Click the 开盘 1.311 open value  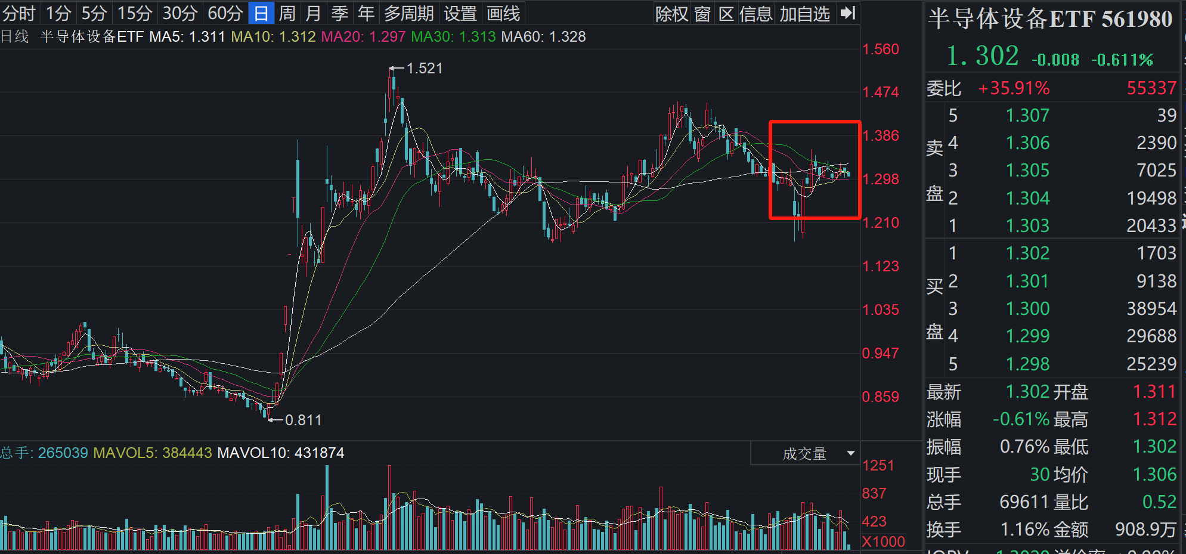coord(1154,391)
